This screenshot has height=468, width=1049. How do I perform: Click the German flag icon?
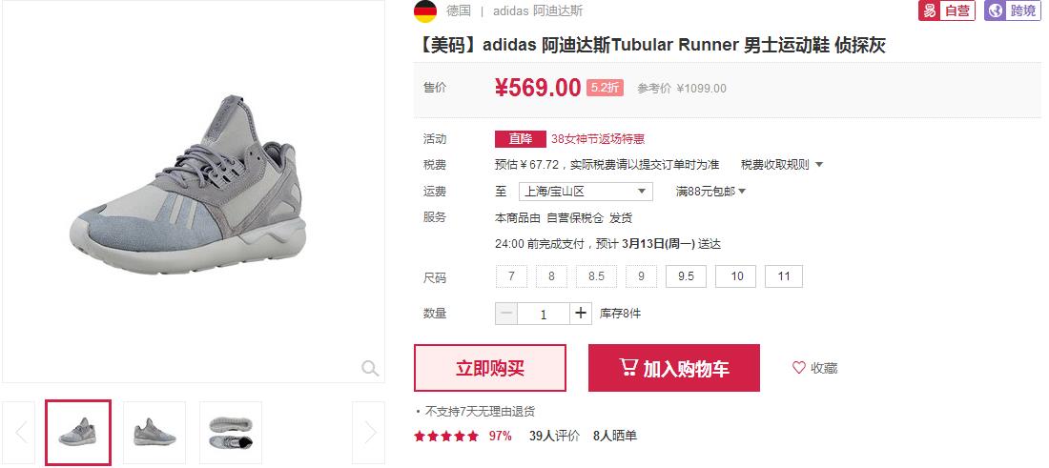(x=425, y=11)
